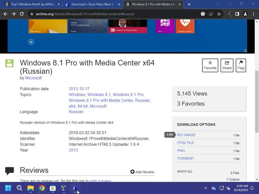Click the scrollbar up arrow
The width and height of the screenshot is (259, 194).
[257, 22]
